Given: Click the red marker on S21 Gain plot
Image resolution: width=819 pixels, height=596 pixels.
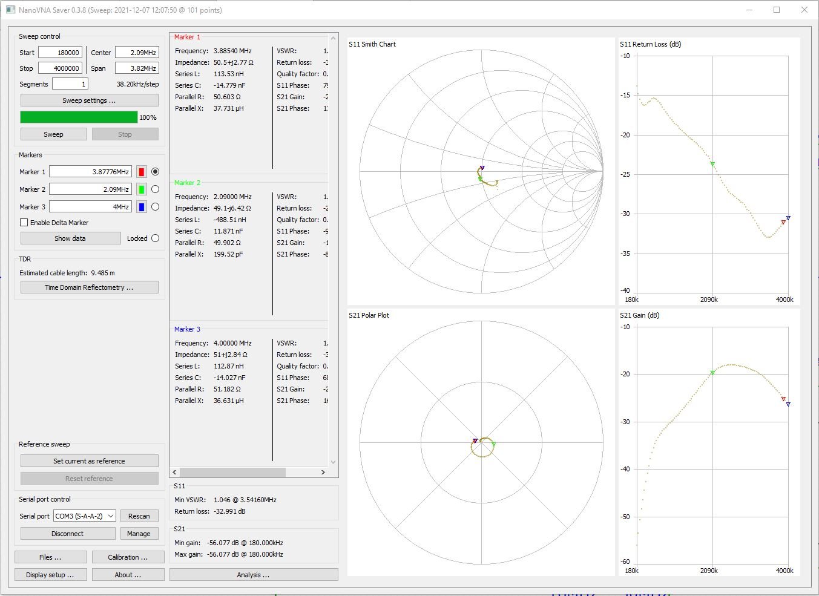Looking at the screenshot, I should 783,399.
